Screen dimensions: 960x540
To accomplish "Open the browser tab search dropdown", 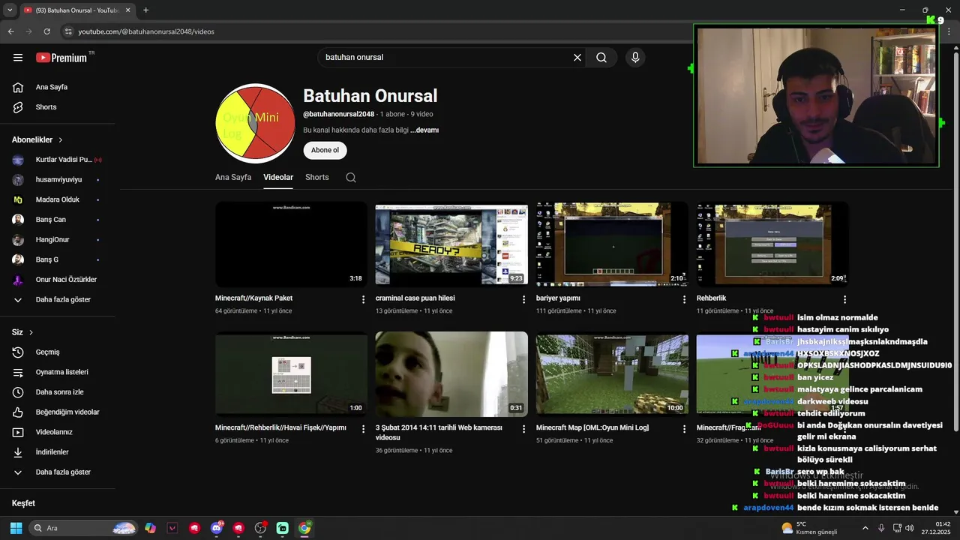I will pyautogui.click(x=10, y=10).
